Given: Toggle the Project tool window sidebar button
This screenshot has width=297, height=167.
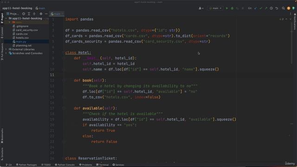Looking at the screenshot, I should click(2, 18).
